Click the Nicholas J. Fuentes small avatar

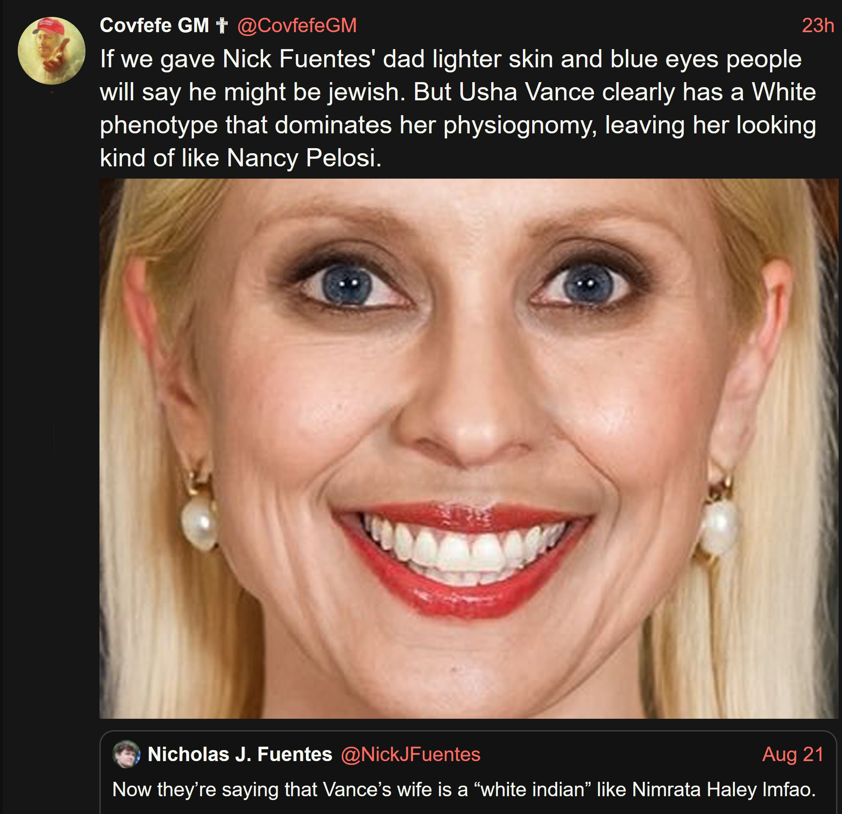(x=126, y=754)
